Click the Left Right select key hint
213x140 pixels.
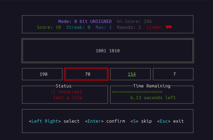[x=54, y=121]
